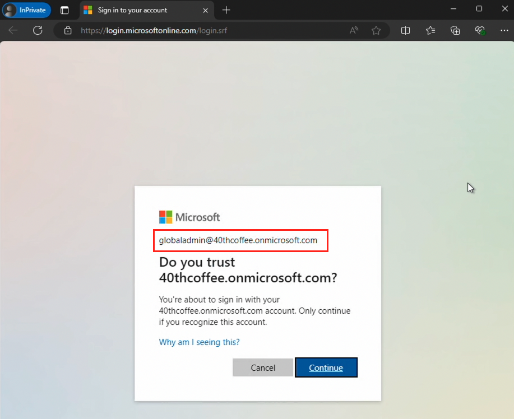Open a new browser tab
Image resolution: width=514 pixels, height=419 pixels.
pos(226,10)
